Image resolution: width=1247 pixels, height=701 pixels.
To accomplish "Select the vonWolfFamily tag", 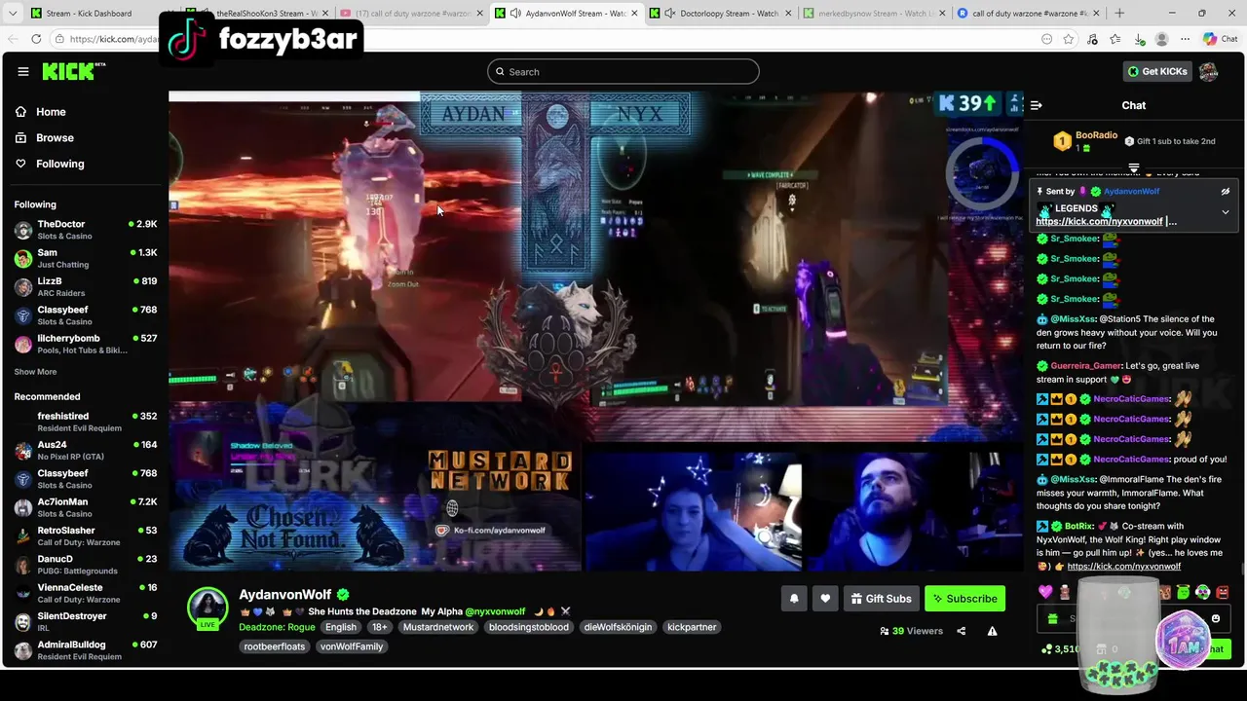I will coord(352,646).
